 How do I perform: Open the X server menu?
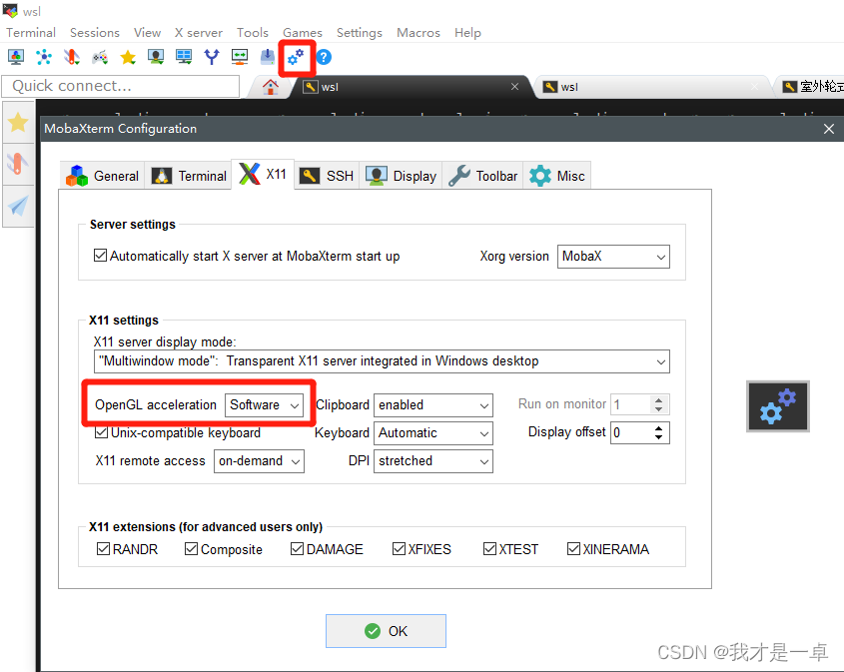pos(198,33)
